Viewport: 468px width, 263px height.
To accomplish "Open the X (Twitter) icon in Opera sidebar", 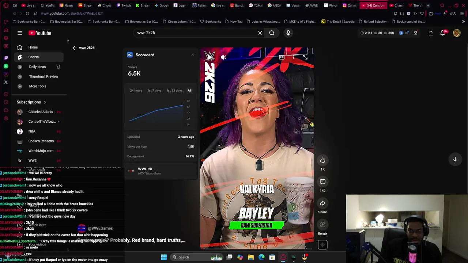I will point(6,82).
